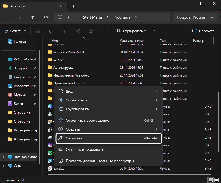Click the Delete trash bin icon
Screen dimensions: 221x183
point(104,31)
